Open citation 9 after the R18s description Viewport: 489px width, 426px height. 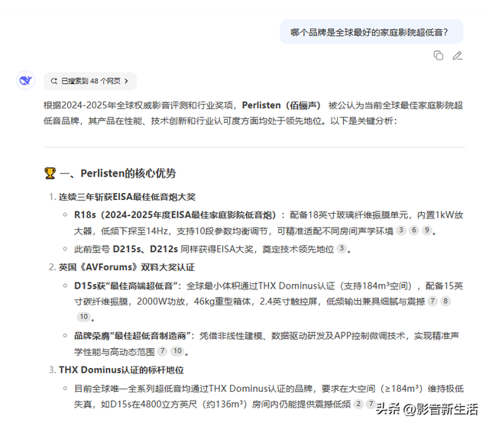tap(427, 231)
